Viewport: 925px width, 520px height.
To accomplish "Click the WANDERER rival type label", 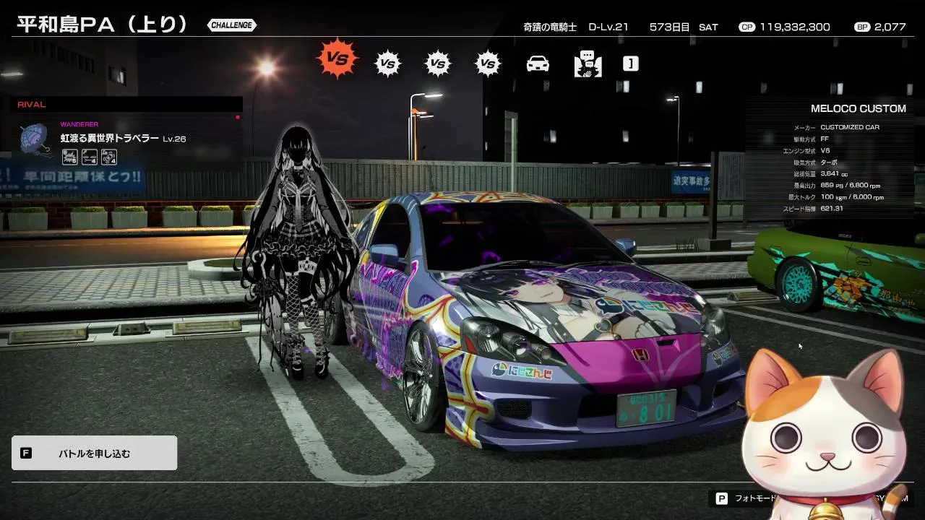I will 79,124.
